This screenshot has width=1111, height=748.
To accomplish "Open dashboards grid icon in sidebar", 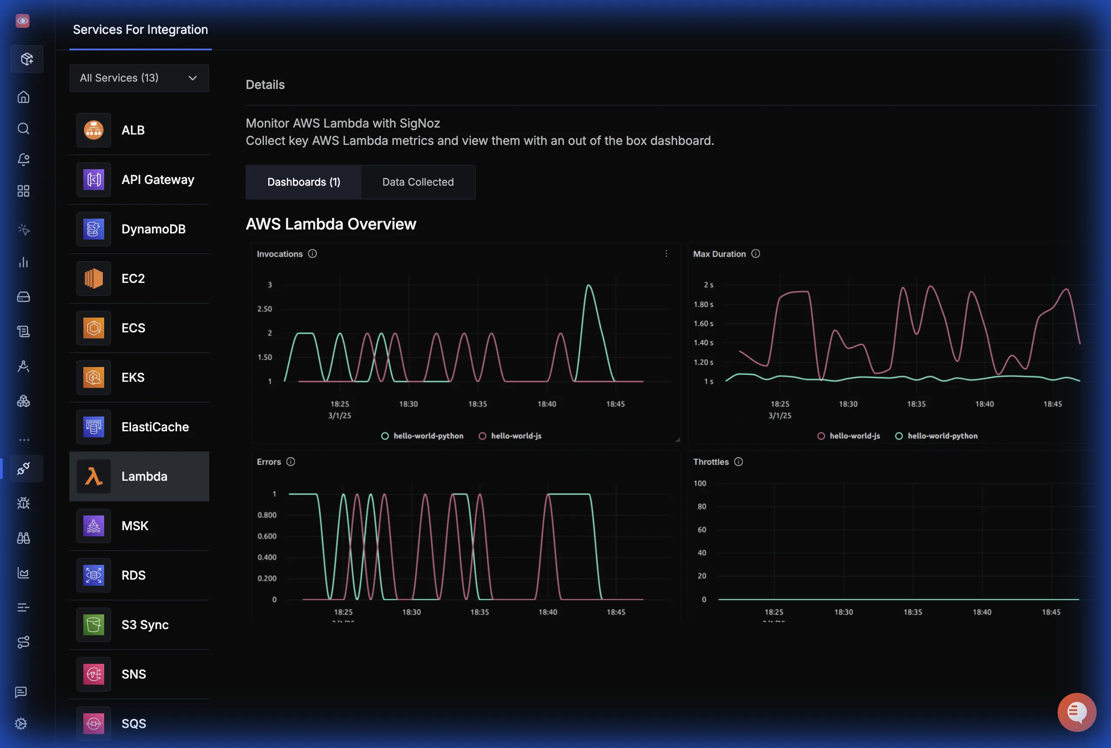I will point(23,191).
